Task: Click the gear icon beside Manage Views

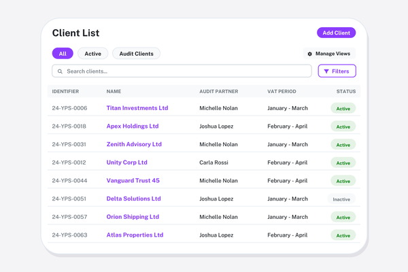Action: [309, 54]
